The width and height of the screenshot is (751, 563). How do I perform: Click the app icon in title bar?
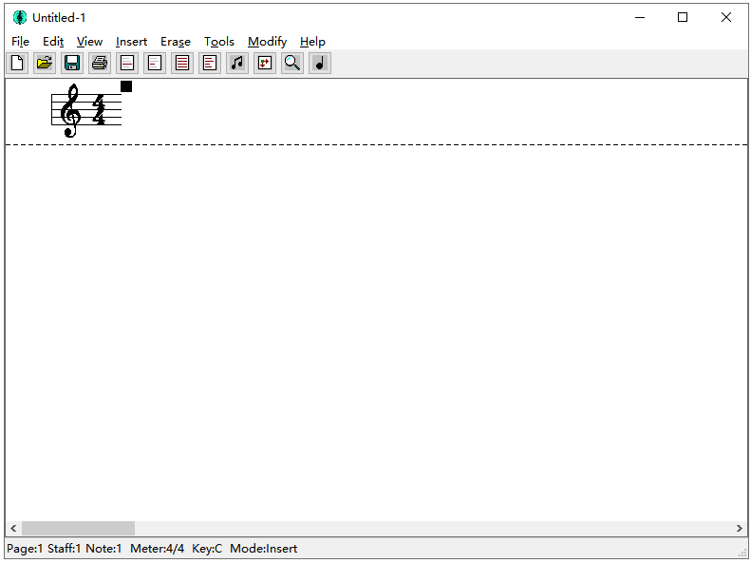20,18
